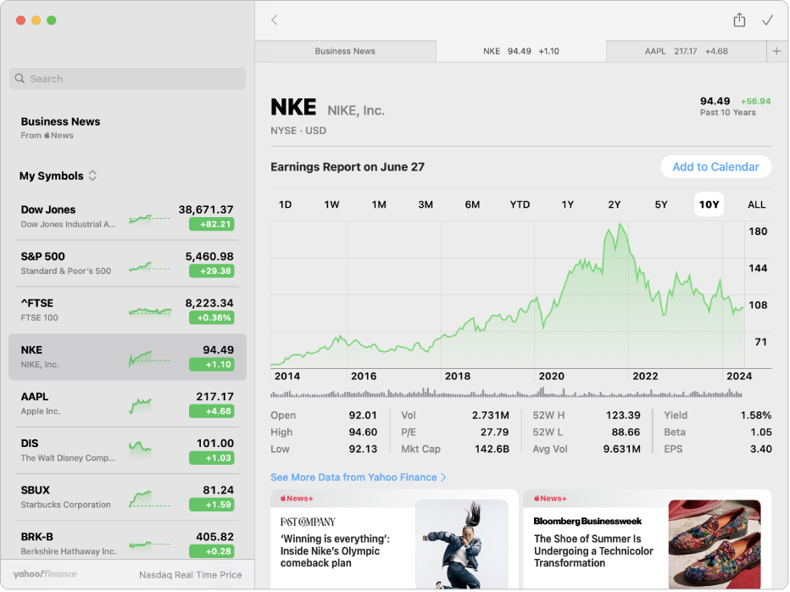Viewport: 790px width, 592px height.
Task: Select the YTD chart range
Action: 520,204
